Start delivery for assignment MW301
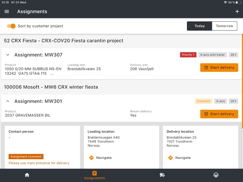243x182 pixels. click(x=219, y=114)
